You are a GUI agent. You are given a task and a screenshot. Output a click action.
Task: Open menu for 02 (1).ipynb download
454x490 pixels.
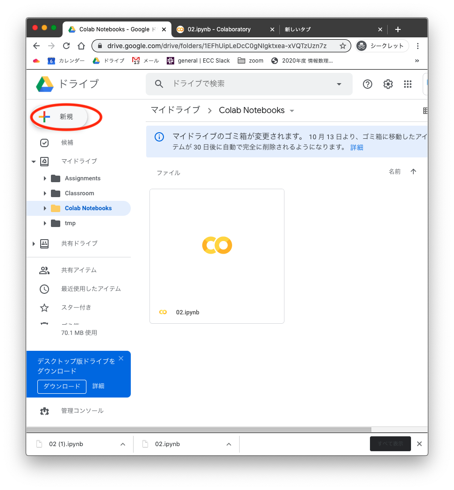click(x=123, y=444)
